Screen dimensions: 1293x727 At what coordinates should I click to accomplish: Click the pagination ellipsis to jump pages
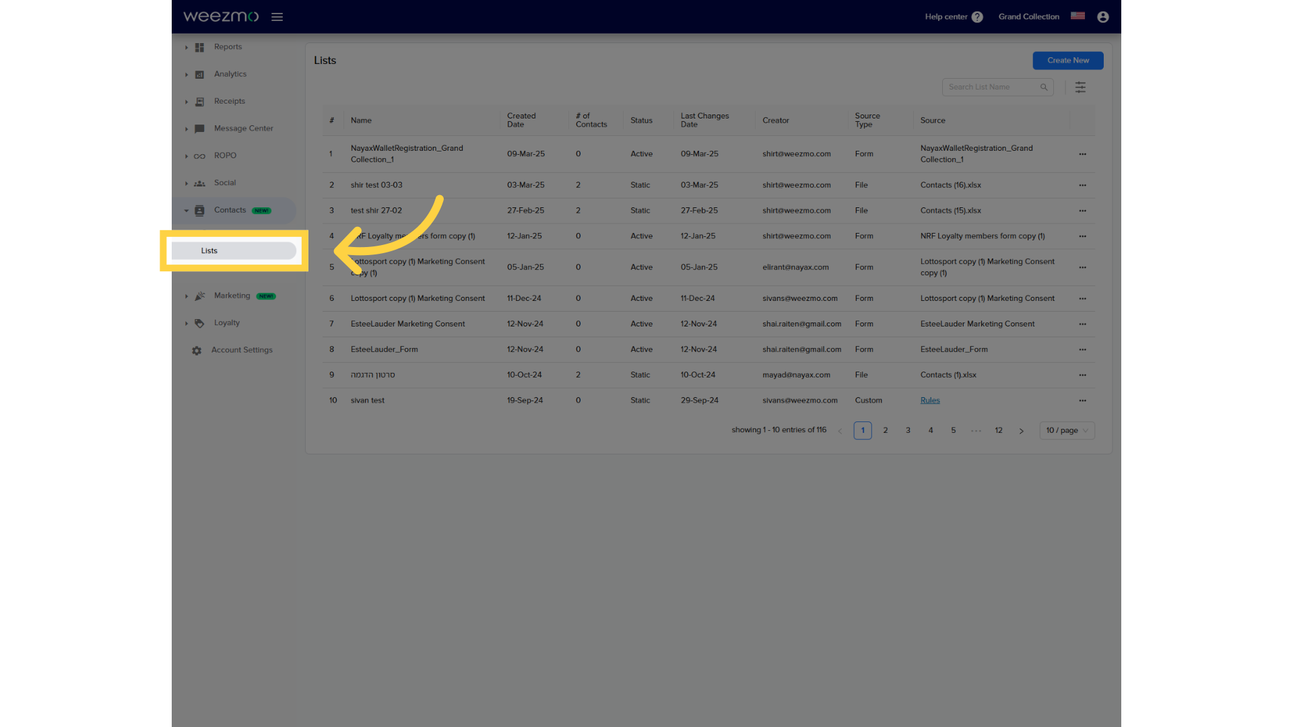976,431
